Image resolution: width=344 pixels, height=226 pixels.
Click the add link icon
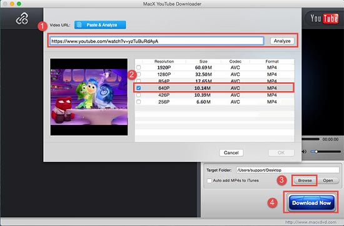point(21,19)
